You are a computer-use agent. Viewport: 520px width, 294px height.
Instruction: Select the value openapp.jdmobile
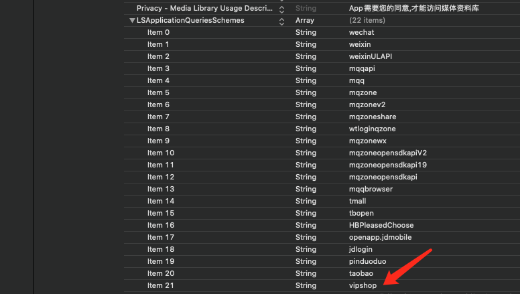[x=381, y=237]
